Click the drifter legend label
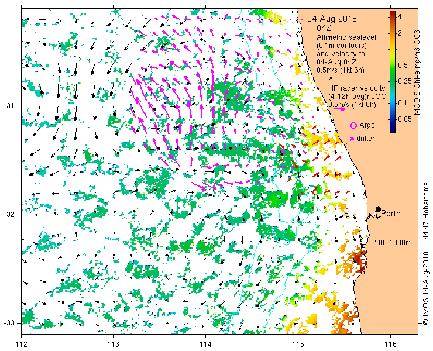Image resolution: width=433 pixels, height=351 pixels. point(365,139)
